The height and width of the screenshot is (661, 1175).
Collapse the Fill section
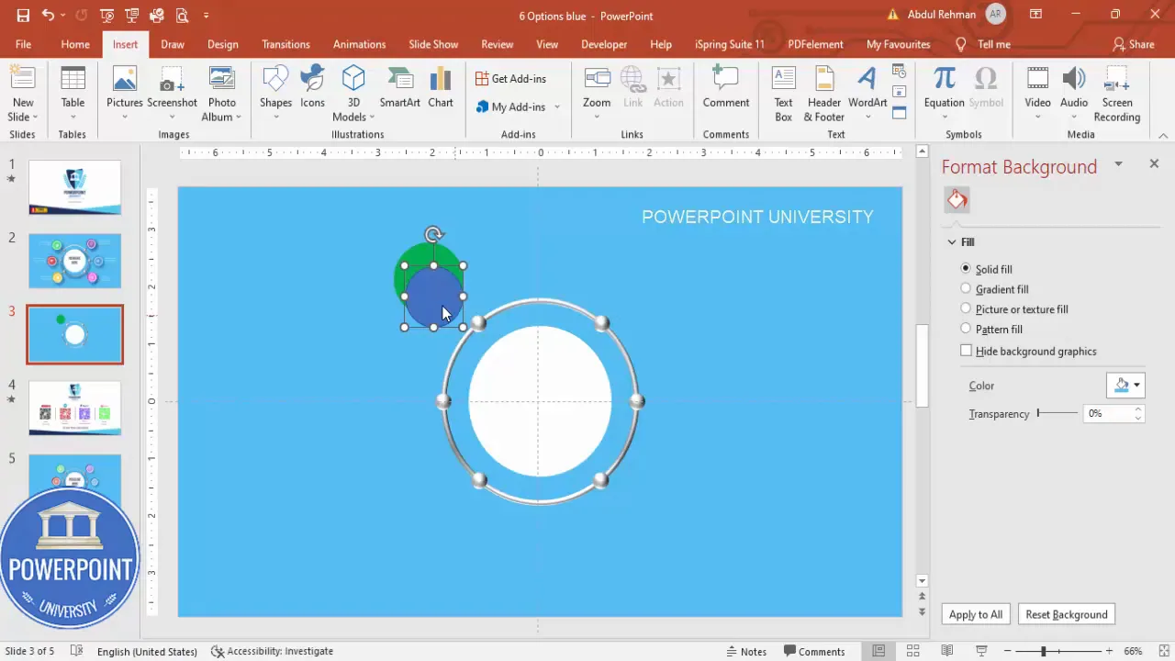pos(952,242)
